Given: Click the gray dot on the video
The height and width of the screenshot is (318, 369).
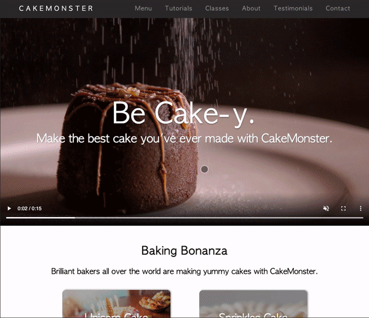Looking at the screenshot, I should click(x=204, y=169).
